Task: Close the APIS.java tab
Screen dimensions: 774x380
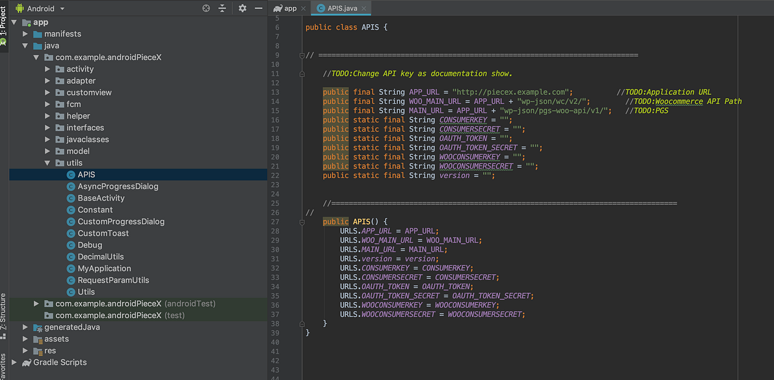Action: coord(365,8)
